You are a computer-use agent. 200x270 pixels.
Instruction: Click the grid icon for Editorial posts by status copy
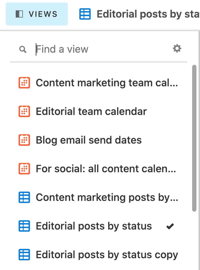pyautogui.click(x=24, y=254)
